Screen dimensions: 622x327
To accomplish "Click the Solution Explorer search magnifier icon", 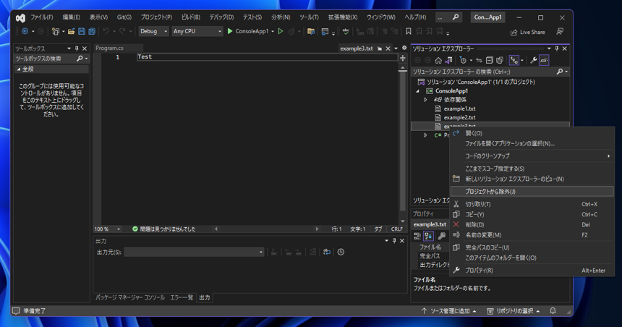I will (x=559, y=72).
